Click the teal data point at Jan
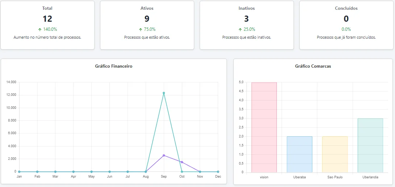This screenshot has width=395, height=187. 19,172
